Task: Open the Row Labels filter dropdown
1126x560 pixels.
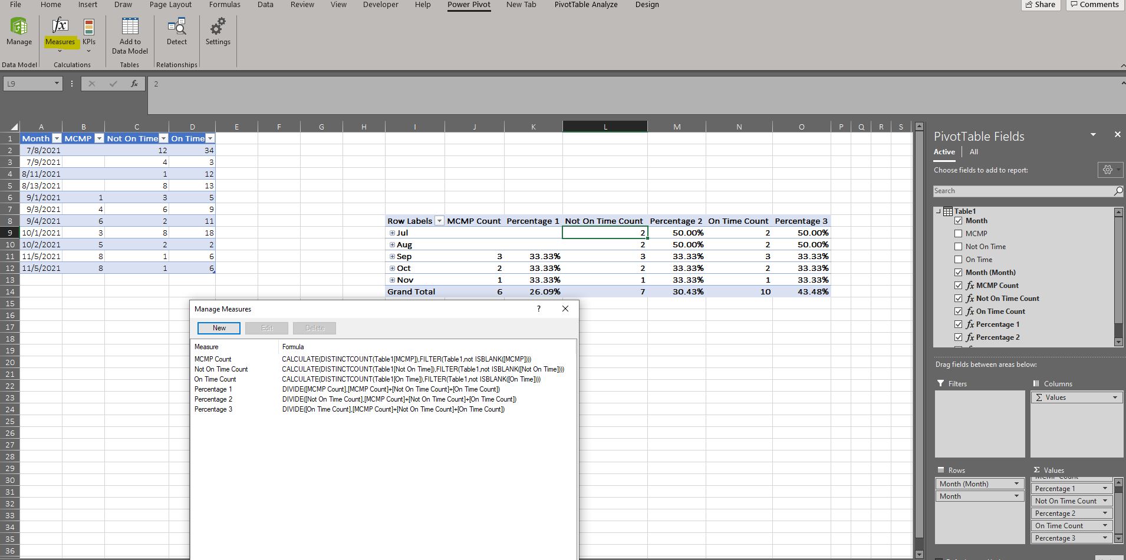Action: 439,221
